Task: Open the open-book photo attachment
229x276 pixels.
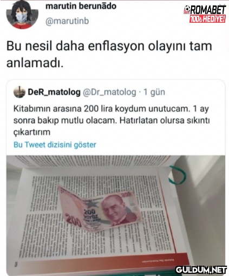Action: click(116, 215)
